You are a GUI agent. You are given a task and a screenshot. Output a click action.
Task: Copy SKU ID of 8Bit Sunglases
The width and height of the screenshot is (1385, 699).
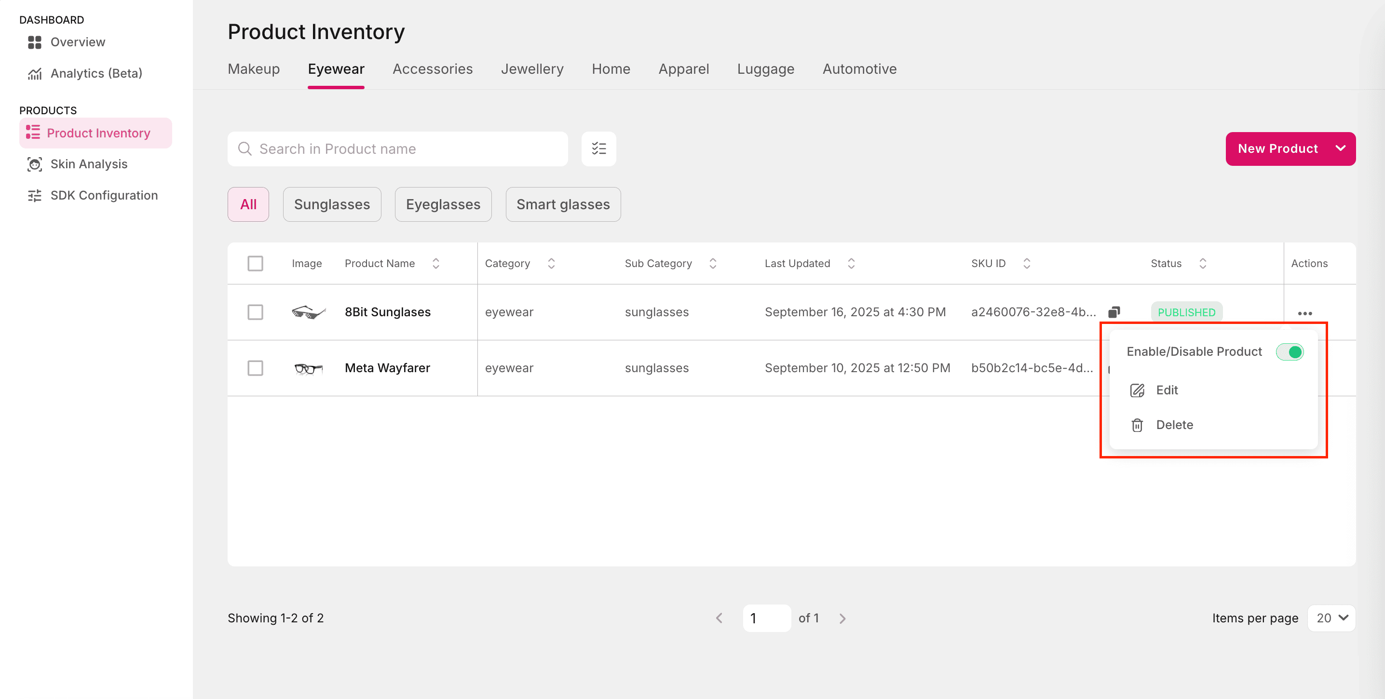click(1113, 312)
